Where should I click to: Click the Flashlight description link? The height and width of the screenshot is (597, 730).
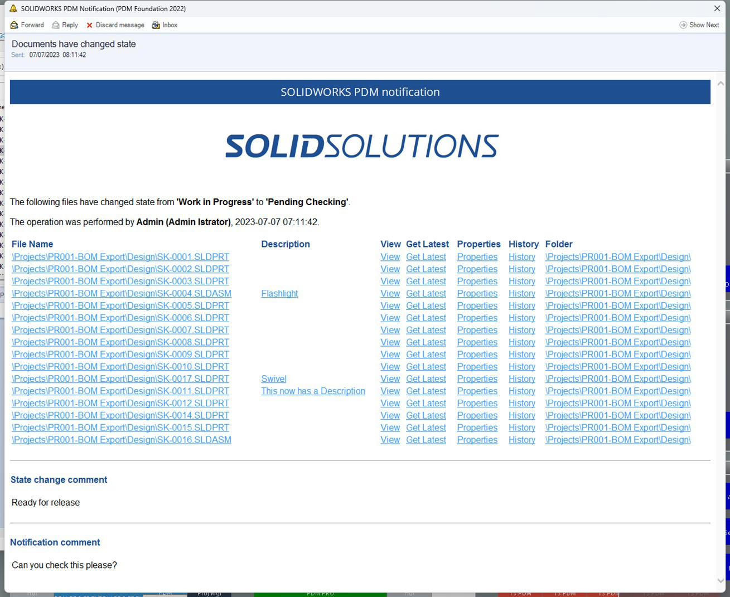[279, 293]
